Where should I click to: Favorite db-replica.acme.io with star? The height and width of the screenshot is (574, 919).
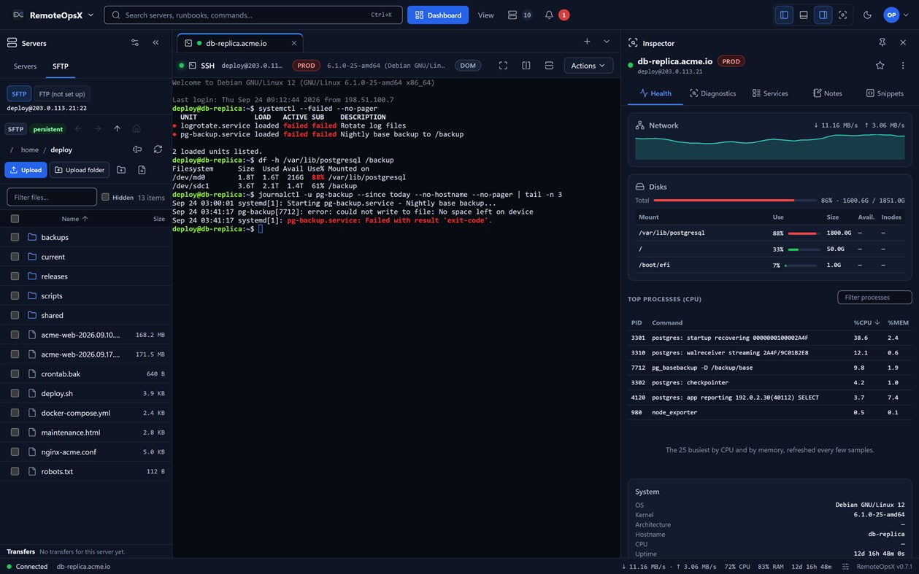tap(880, 66)
